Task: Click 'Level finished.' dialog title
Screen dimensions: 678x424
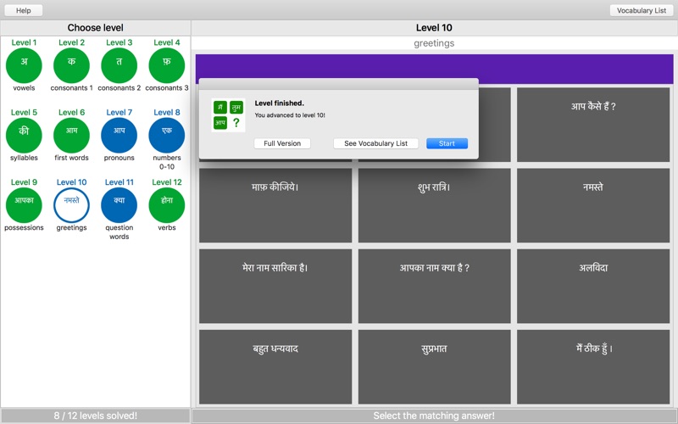Action: click(x=280, y=103)
